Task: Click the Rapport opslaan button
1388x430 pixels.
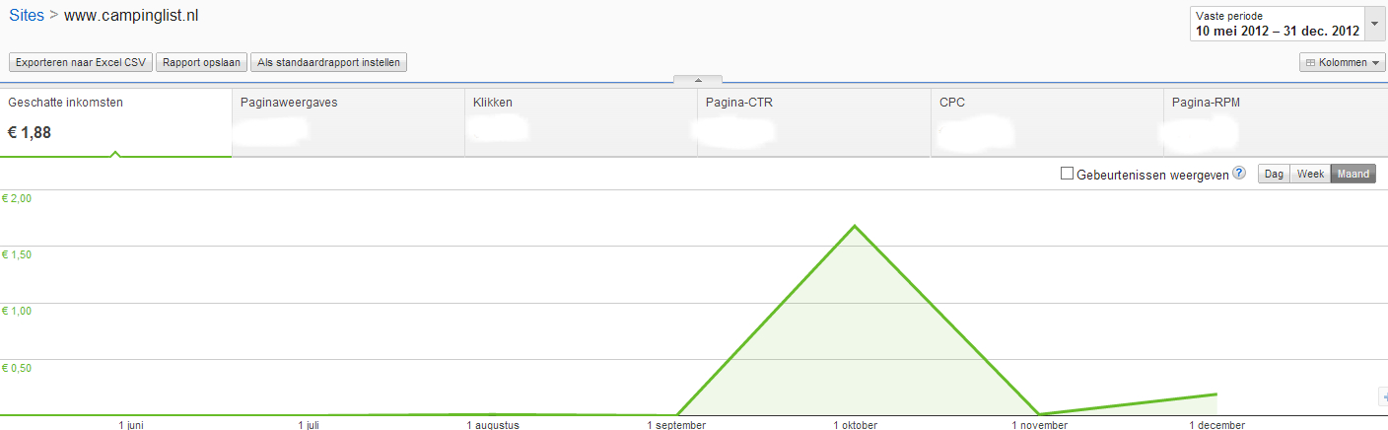Action: click(201, 62)
